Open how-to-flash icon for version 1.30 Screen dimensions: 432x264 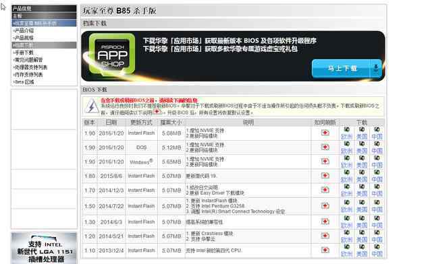click(x=325, y=222)
